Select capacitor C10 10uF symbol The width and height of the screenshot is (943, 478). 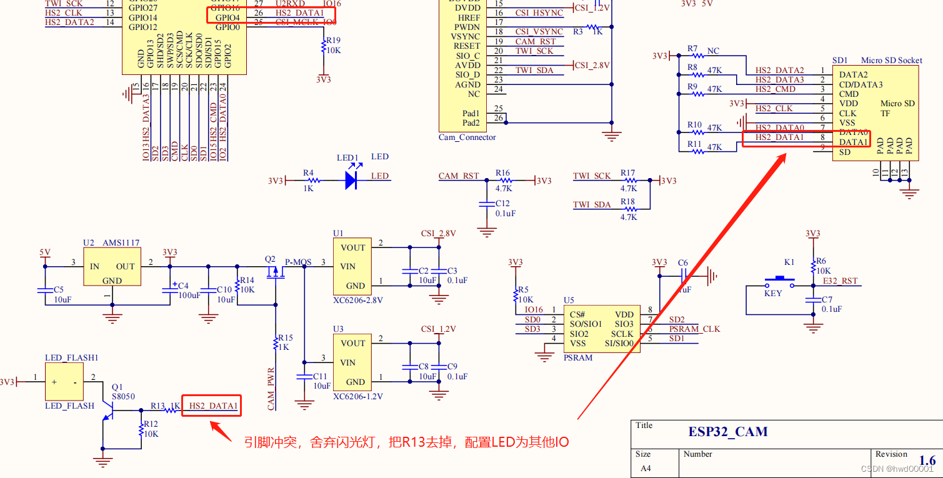(208, 290)
